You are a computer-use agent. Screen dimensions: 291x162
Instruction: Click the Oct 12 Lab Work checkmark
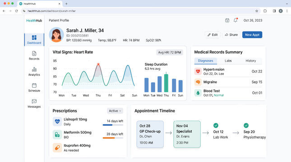pos(216,126)
